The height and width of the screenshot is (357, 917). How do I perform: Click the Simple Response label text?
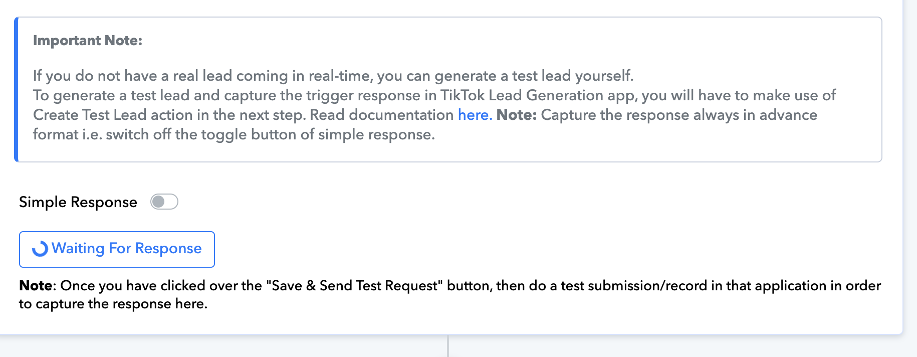(x=78, y=202)
